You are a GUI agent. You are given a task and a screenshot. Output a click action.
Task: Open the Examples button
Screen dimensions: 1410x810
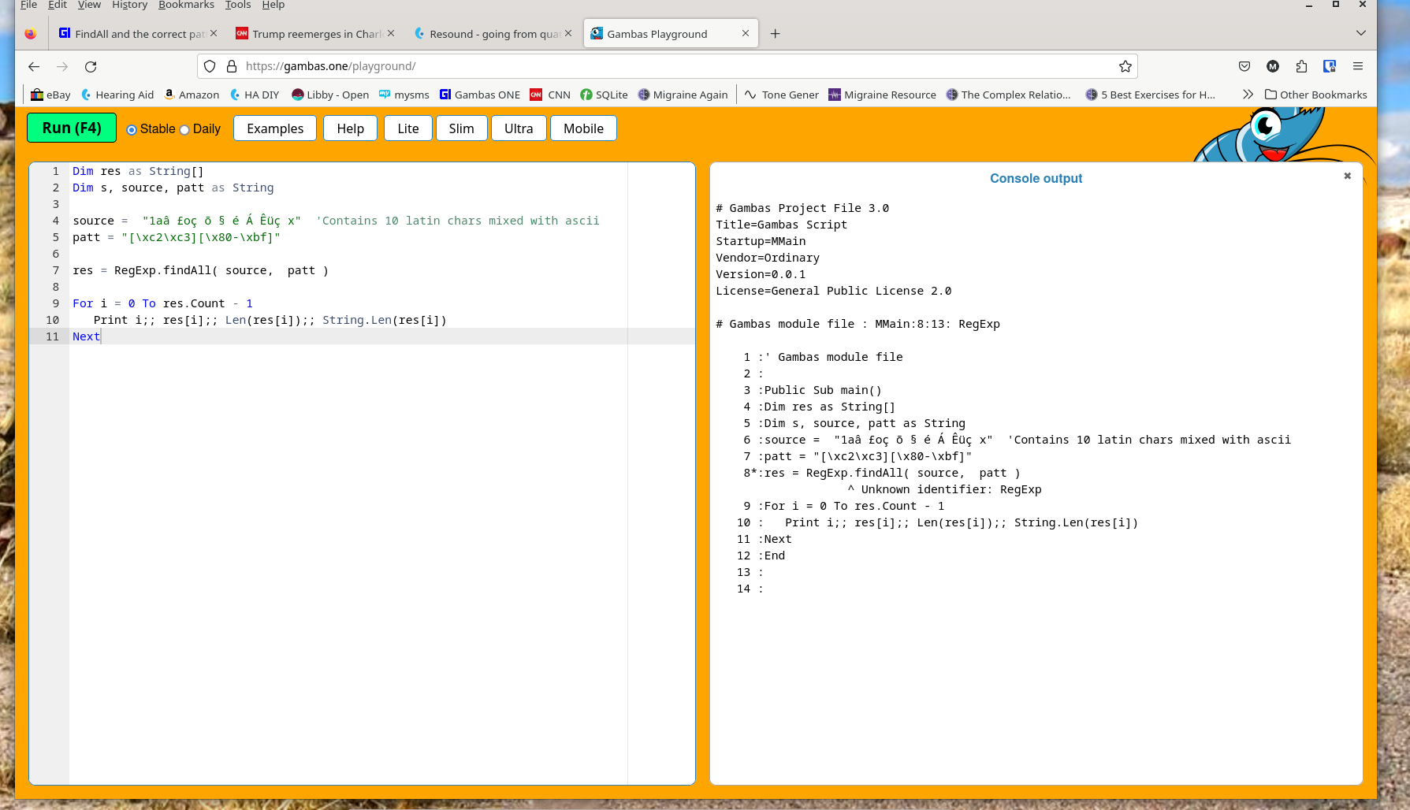pos(274,128)
